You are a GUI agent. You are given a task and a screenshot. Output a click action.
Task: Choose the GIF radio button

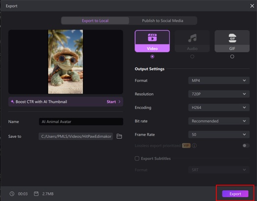pyautogui.click(x=232, y=56)
